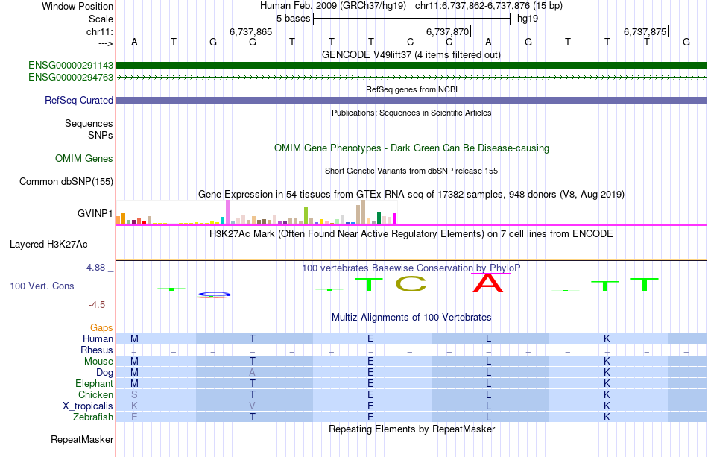Click the 'RefSeq genes from NCBI' title

coord(411,89)
